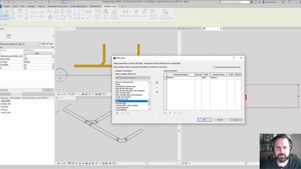Click the move parameter up icon

tap(165, 113)
